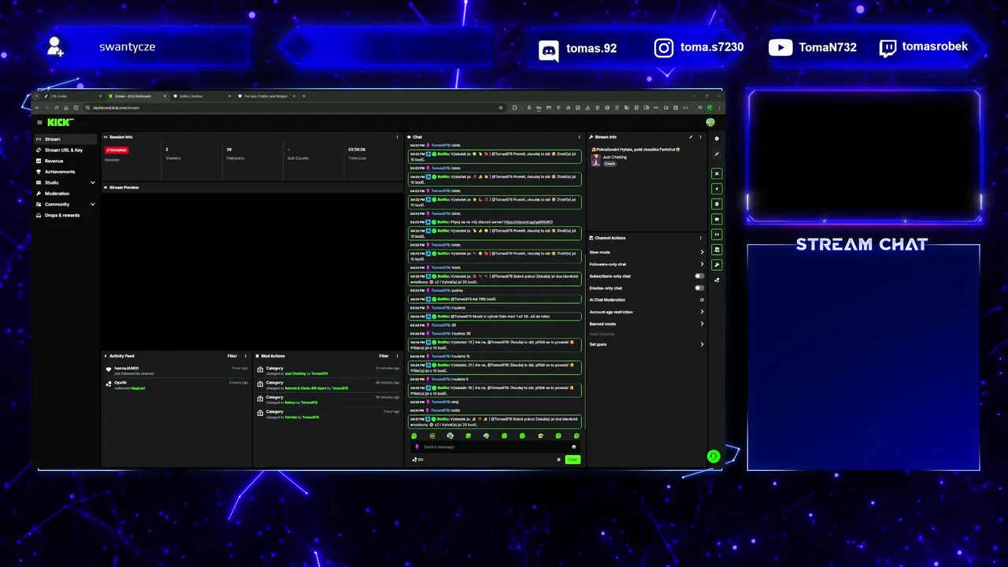Click the wrench widget icon in rail
The image size is (1008, 567).
point(717,265)
